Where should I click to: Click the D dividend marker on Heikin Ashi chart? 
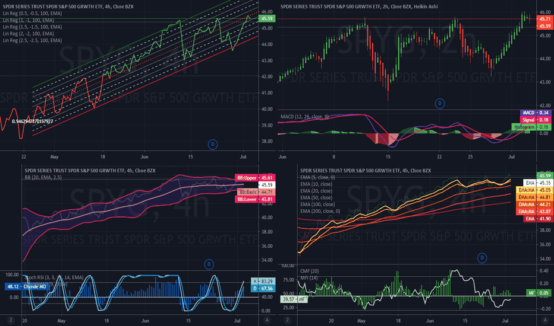click(439, 104)
